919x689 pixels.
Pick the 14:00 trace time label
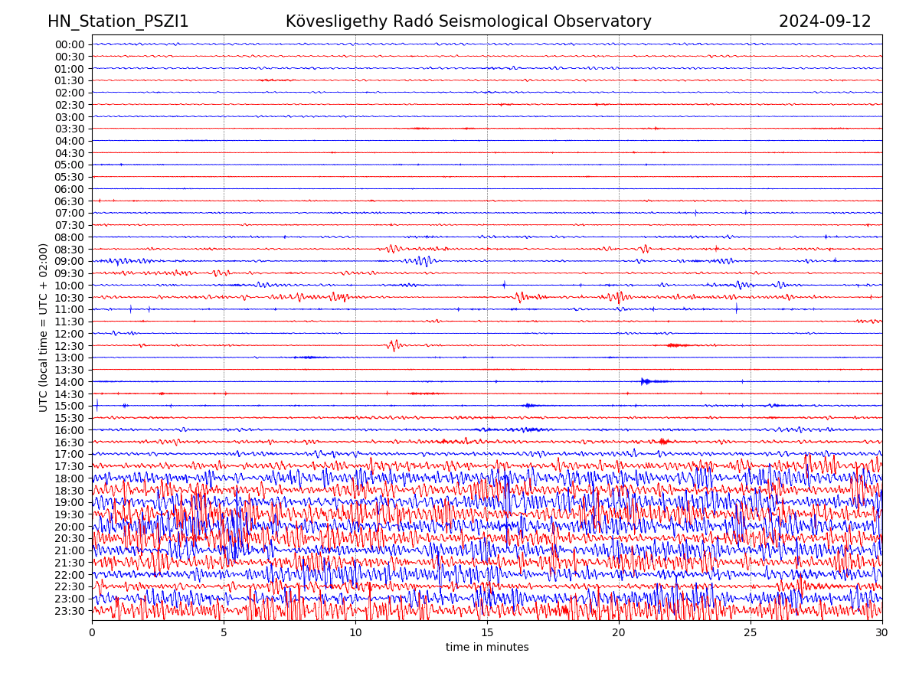tap(70, 382)
